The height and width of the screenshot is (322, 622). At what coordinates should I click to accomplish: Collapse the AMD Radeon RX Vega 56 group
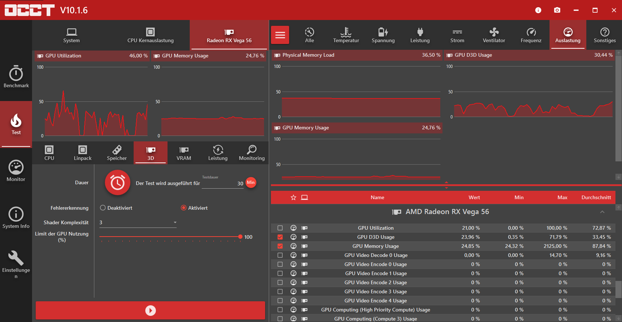tap(602, 212)
